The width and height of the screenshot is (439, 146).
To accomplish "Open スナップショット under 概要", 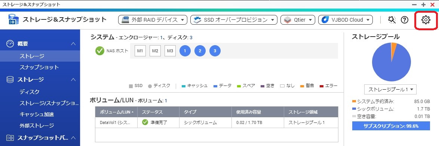I will (39, 67).
